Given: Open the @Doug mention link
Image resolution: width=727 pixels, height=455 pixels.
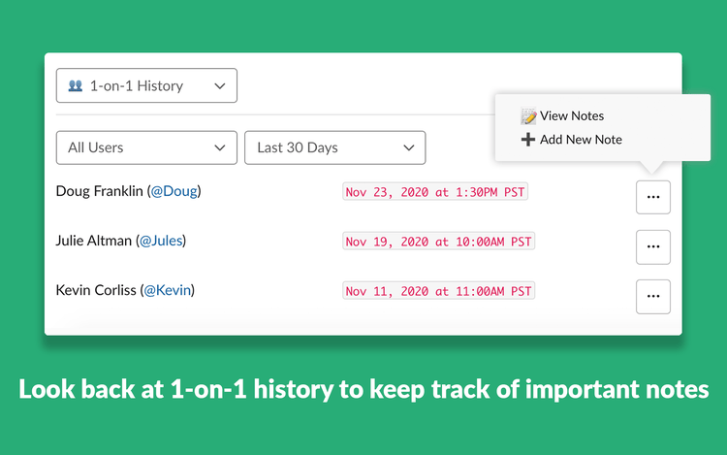Looking at the screenshot, I should pos(174,191).
